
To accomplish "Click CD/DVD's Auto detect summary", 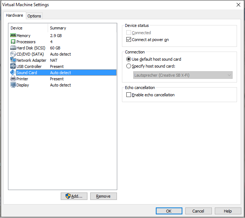I will (x=60, y=54).
